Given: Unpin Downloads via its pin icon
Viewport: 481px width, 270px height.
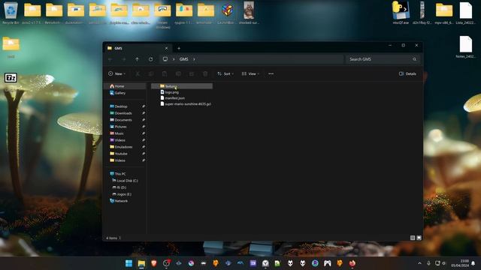Looking at the screenshot, I should pyautogui.click(x=144, y=113).
